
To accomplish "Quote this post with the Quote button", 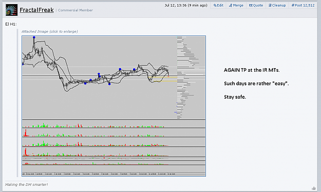I will coord(256,5).
